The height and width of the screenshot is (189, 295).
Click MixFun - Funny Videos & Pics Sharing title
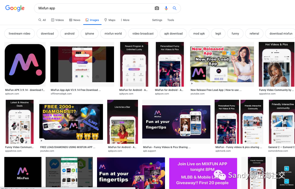coord(167,147)
